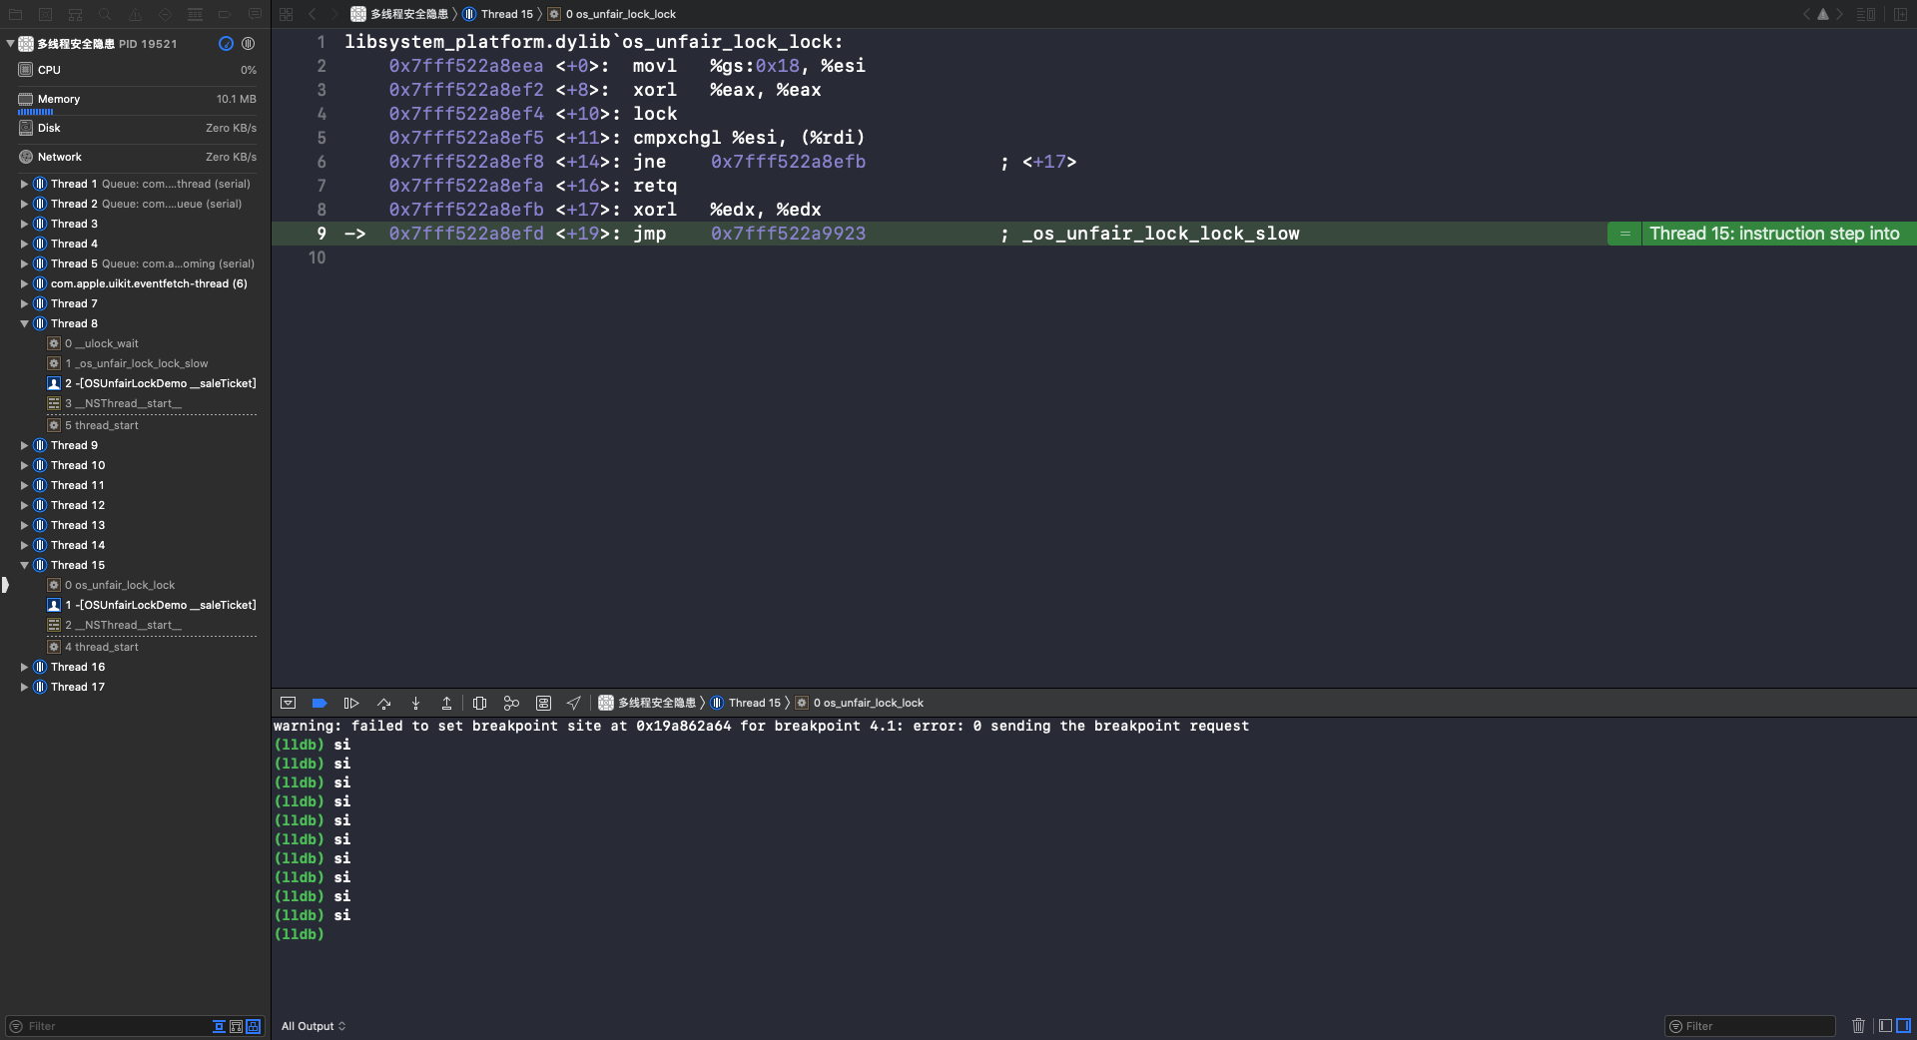Open the Project navigator folder icon
Image resolution: width=1917 pixels, height=1040 pixels.
point(15,14)
